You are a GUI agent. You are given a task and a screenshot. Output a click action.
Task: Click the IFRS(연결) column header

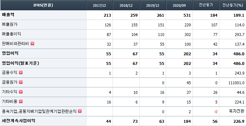pyautogui.click(x=43, y=5)
